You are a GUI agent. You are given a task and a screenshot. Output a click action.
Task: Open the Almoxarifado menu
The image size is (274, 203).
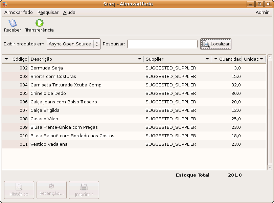19,13
